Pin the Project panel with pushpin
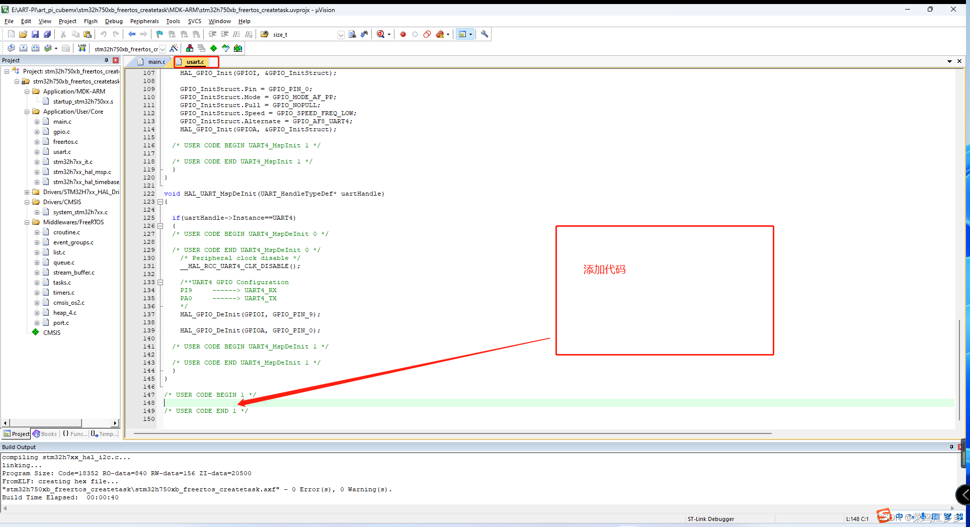This screenshot has height=527, width=970. pos(106,60)
